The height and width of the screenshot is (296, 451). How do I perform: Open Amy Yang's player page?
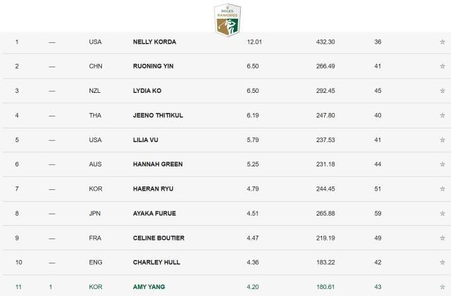click(x=149, y=286)
